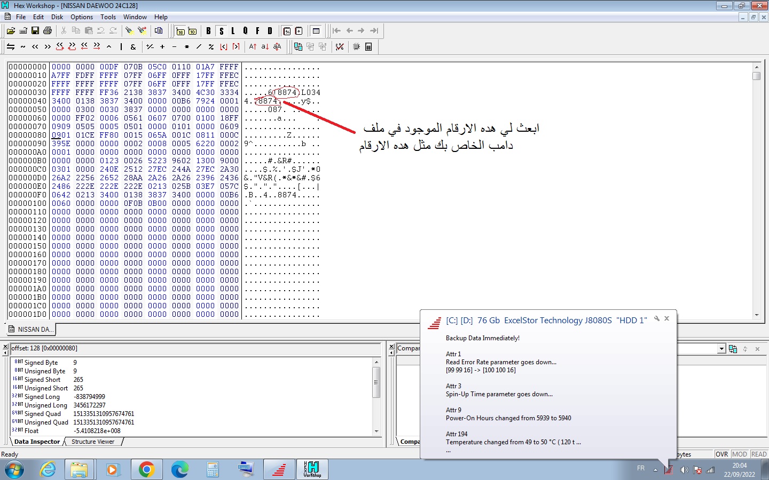The image size is (769, 480).
Task: Select the NISSAN DA.. document tab
Action: pyautogui.click(x=31, y=329)
